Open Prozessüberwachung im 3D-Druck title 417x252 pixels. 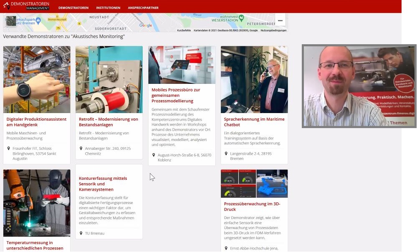(252, 207)
